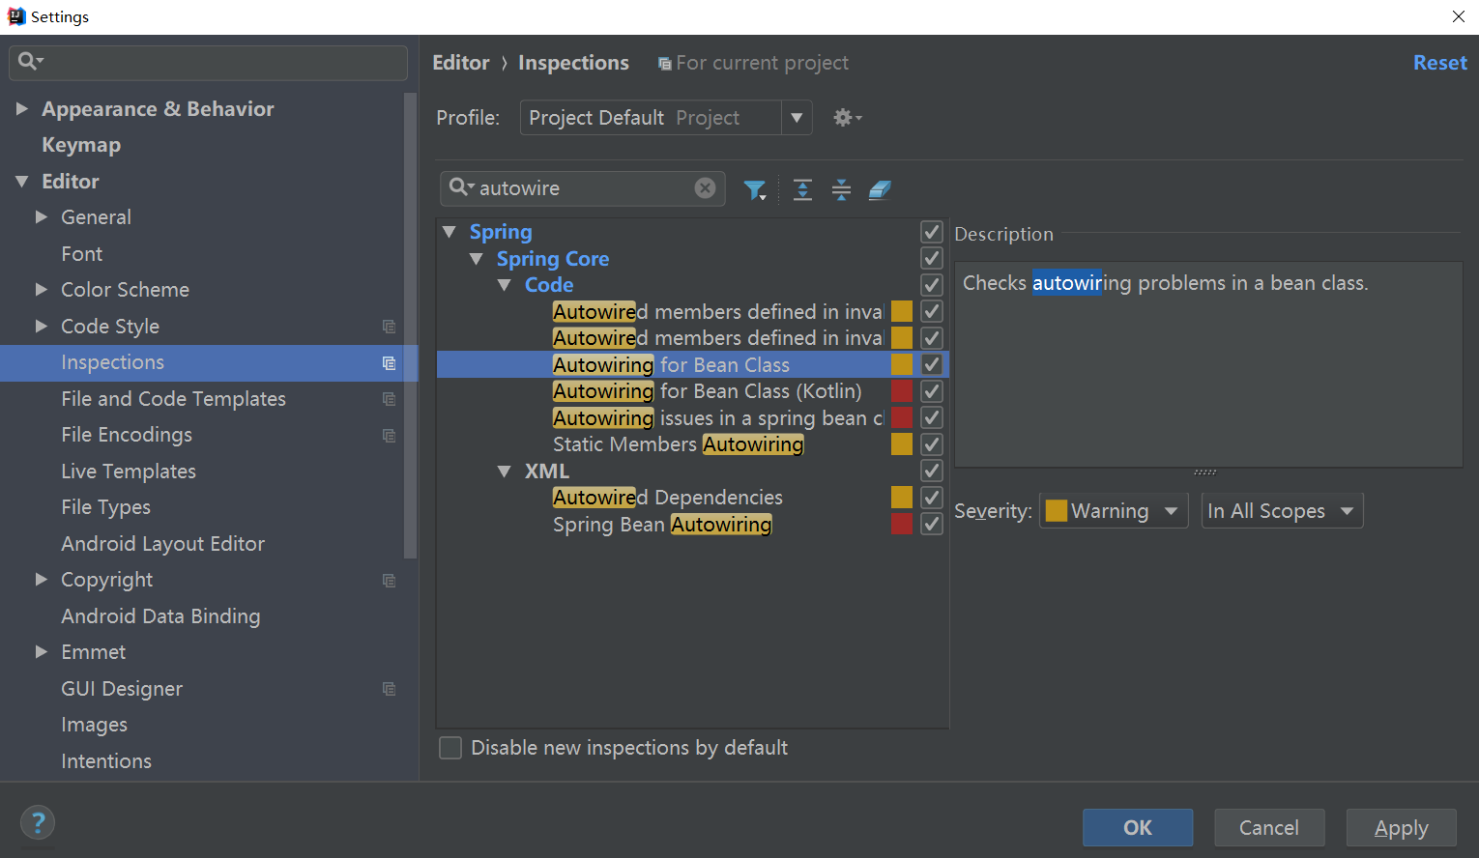
Task: Click the copy icon beside Code Style
Action: point(389,327)
